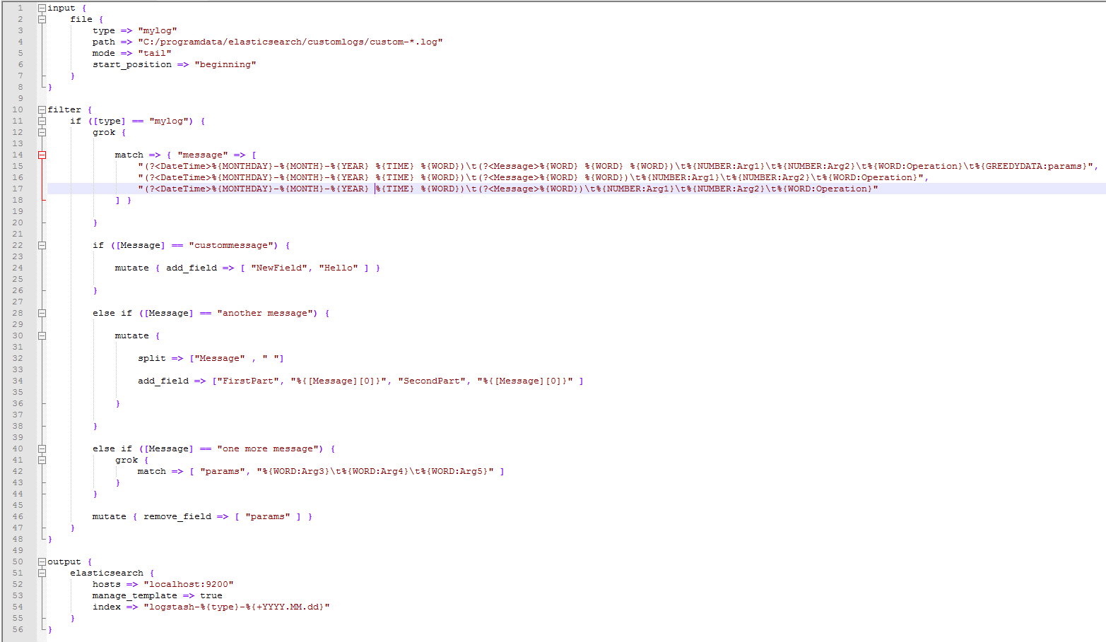Collapse the red match fold marker
The image size is (1106, 642).
[42, 155]
